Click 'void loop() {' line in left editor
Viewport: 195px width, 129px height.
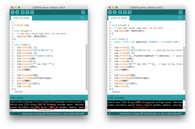coord(22,45)
